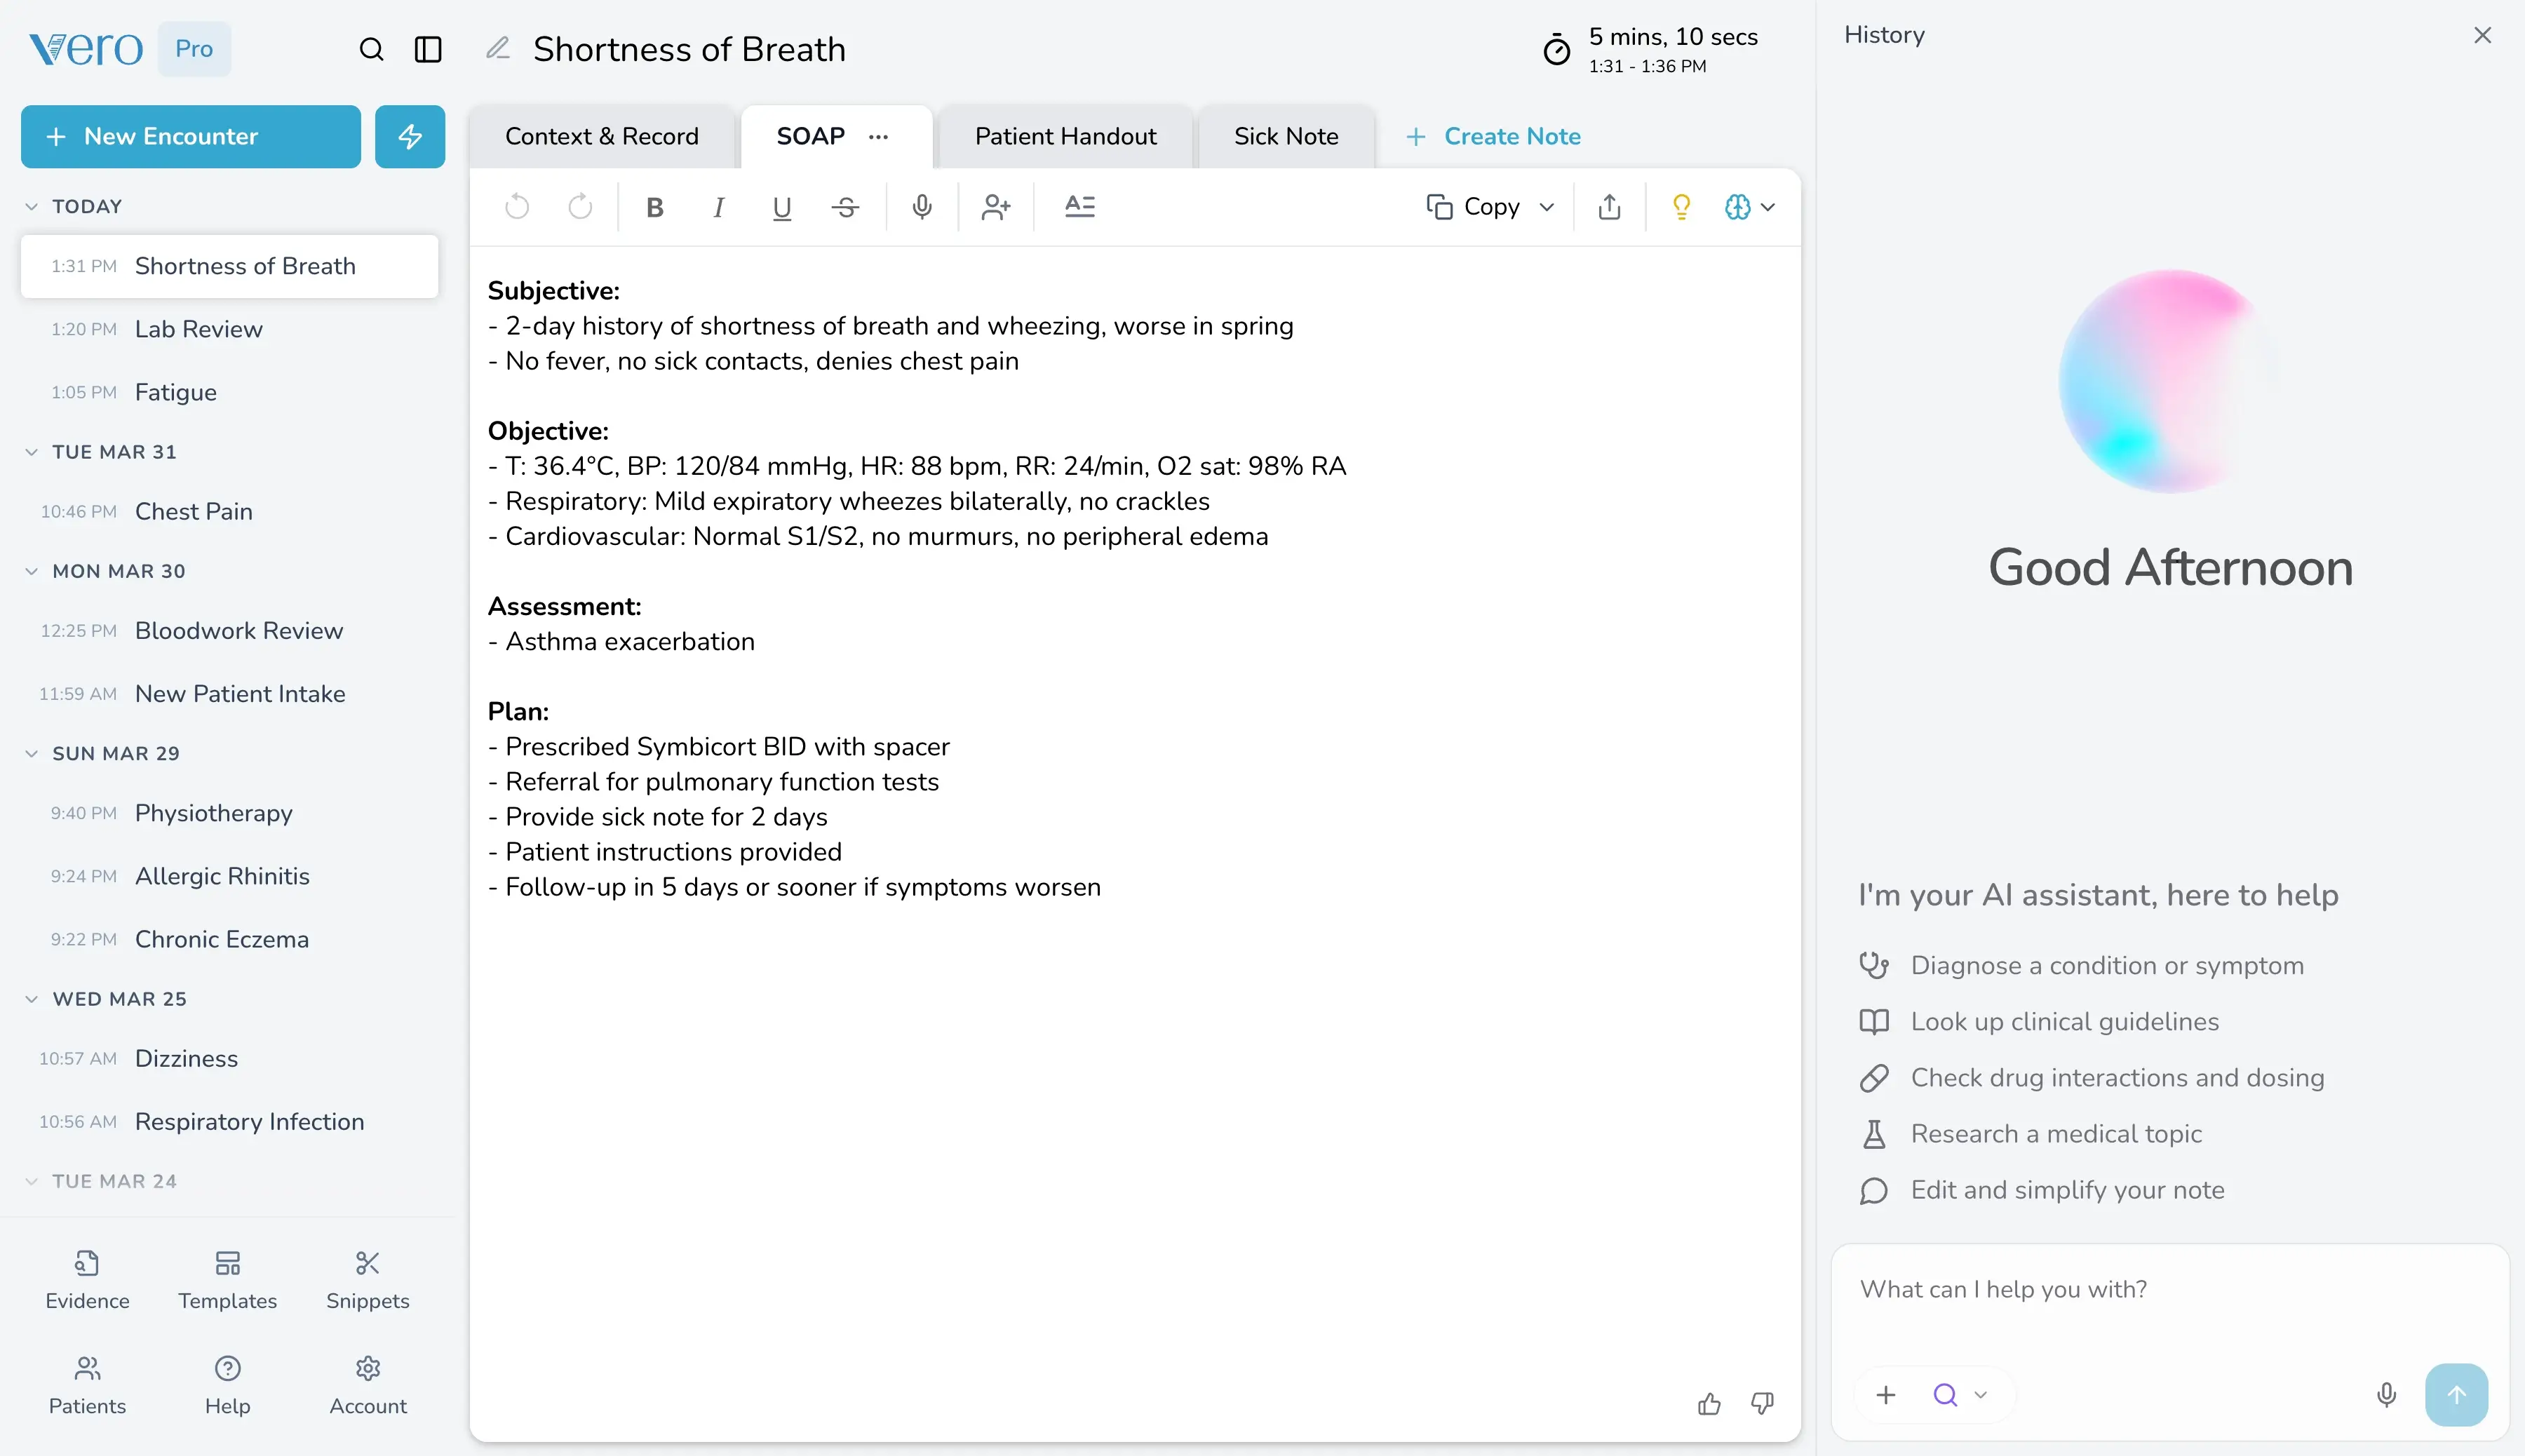This screenshot has height=1456, width=2525.
Task: Launch quick encounter with lightning icon
Action: (x=410, y=136)
